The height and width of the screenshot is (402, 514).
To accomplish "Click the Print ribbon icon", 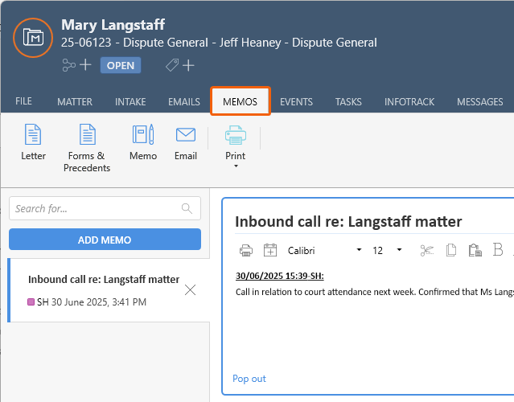I will [236, 135].
